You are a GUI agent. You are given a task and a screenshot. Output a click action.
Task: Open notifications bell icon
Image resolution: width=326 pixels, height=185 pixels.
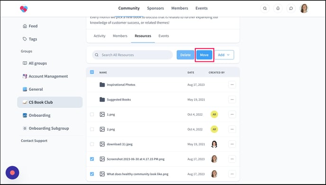click(x=278, y=8)
